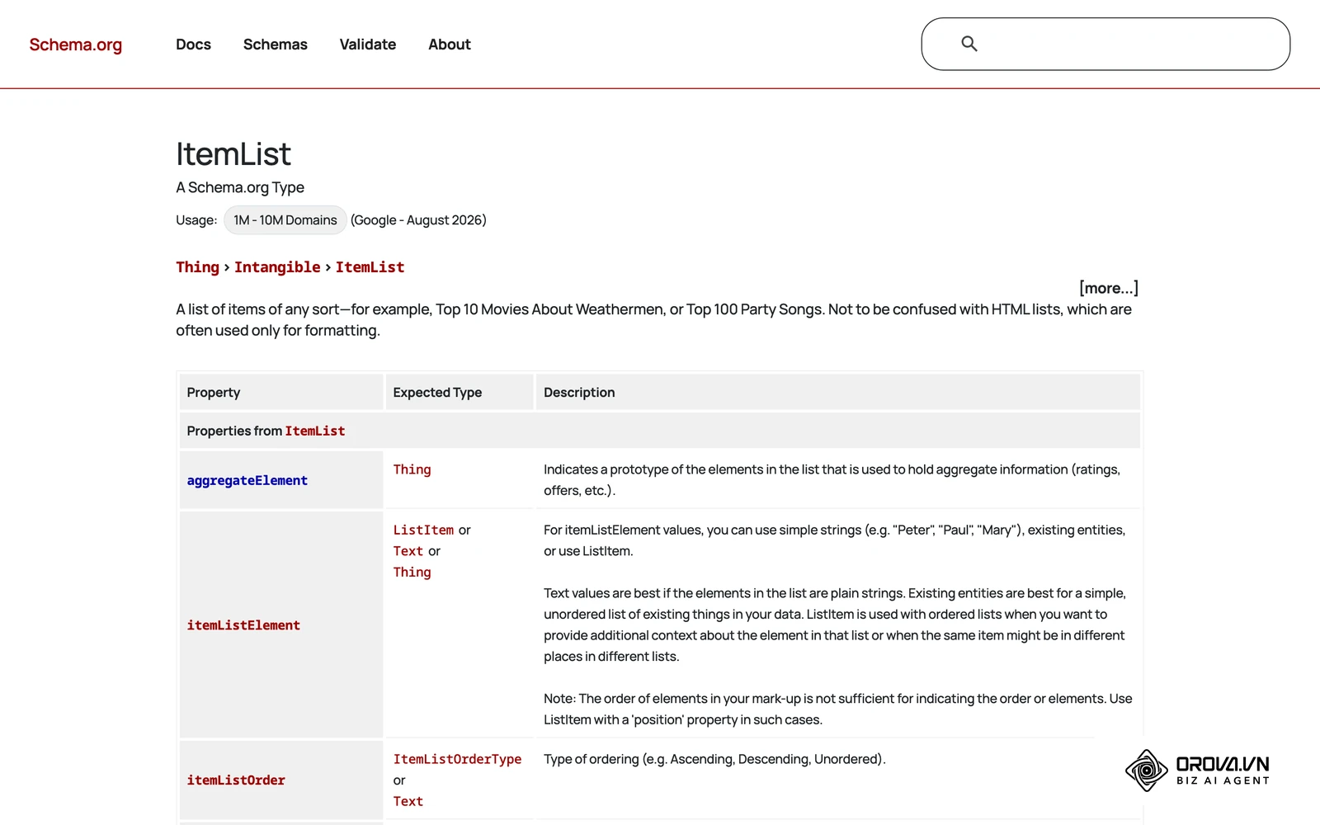Click Text type in itemListElement row
This screenshot has height=825, width=1320.
(x=408, y=551)
